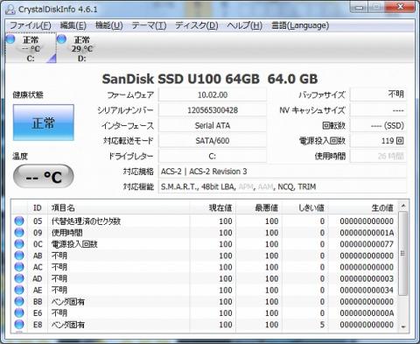The image size is (420, 344).
Task: Click the ACS-2 Revision 3 standard field
Action: (283, 172)
